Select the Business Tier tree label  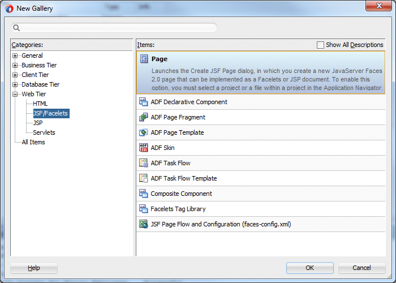click(x=39, y=65)
